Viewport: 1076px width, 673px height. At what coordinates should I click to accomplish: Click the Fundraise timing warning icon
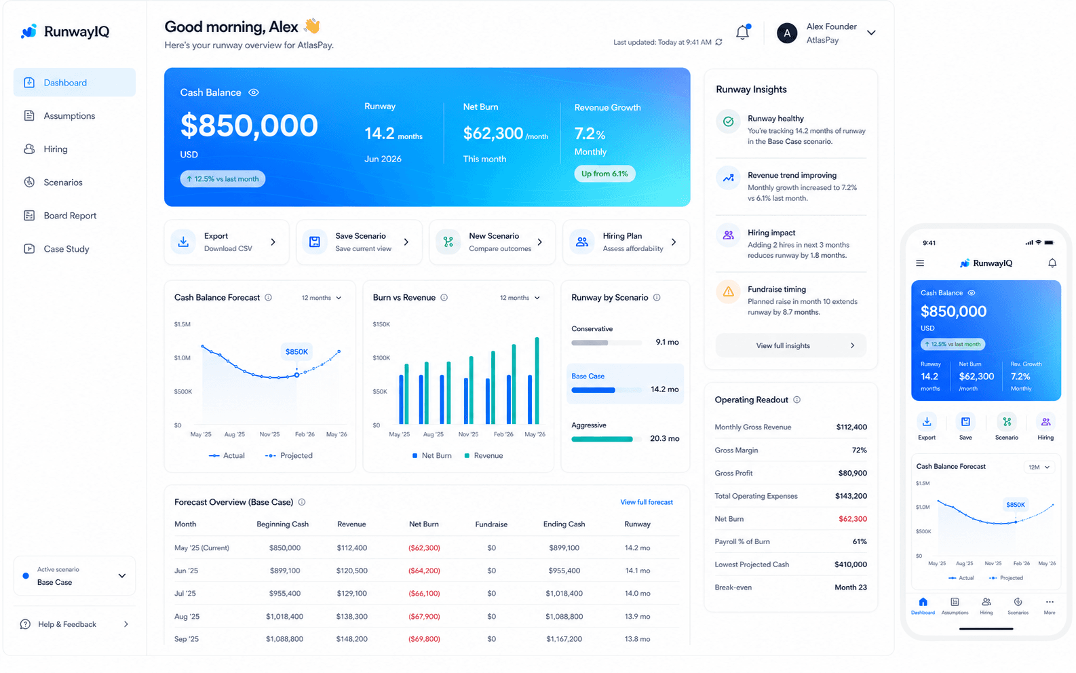(728, 292)
